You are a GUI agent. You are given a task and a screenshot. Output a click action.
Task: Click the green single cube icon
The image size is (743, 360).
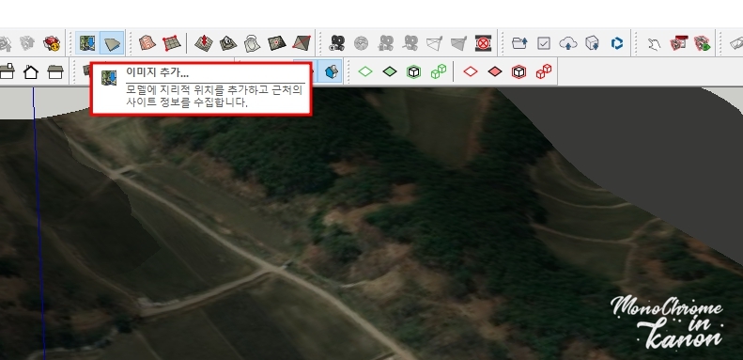[413, 71]
